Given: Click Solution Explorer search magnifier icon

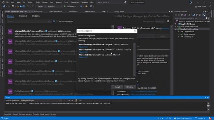Looking at the screenshot, I should tap(207, 18).
